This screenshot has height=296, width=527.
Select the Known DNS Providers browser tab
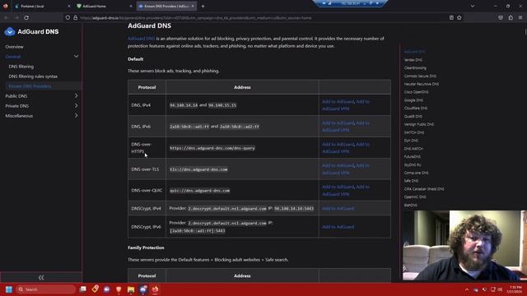(x=166, y=6)
